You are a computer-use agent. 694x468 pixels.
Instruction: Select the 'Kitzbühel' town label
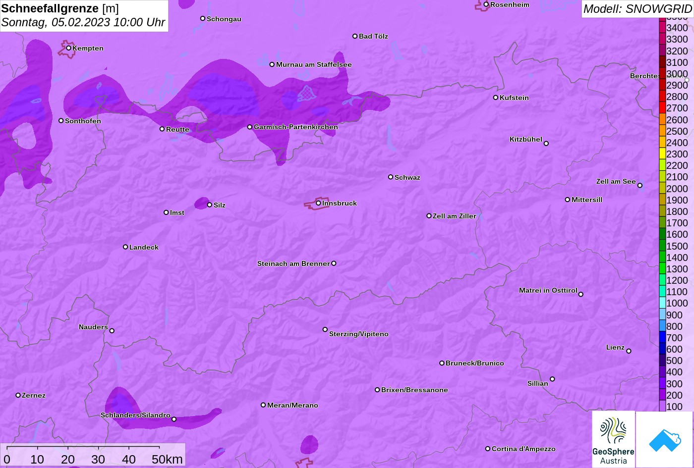526,139
